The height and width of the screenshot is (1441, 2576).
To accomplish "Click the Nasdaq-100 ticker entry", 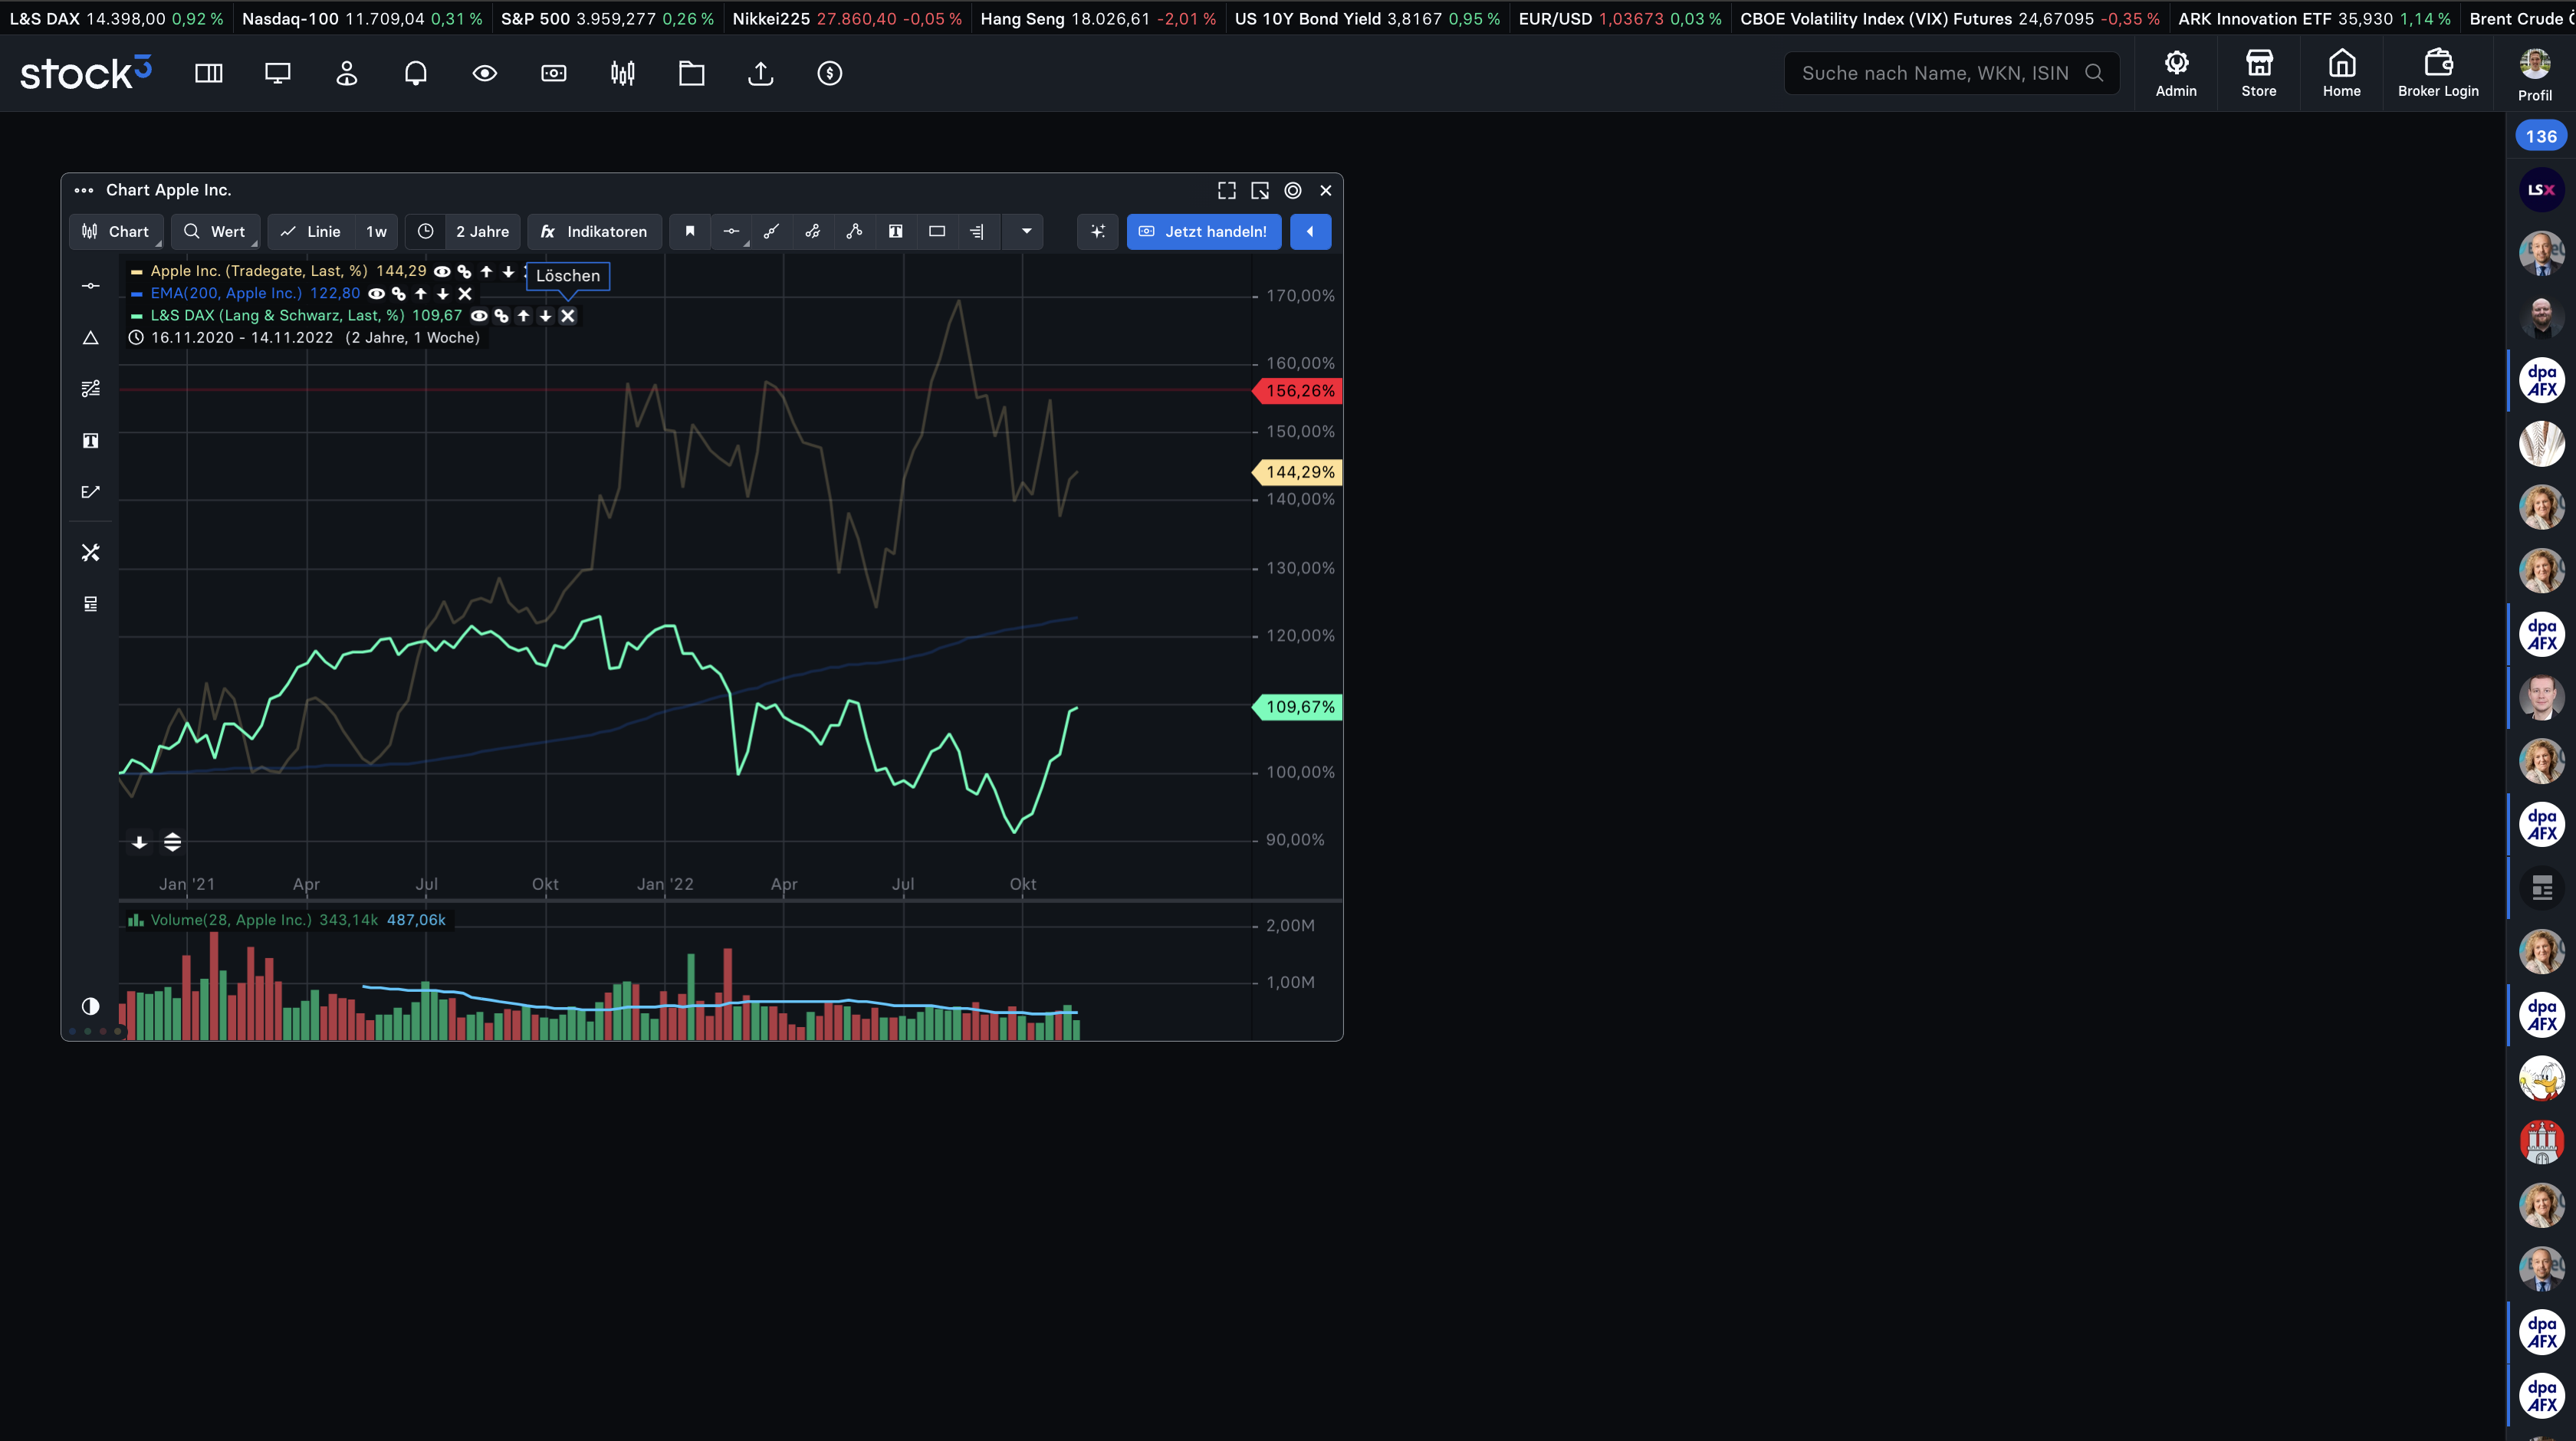I will coord(361,18).
